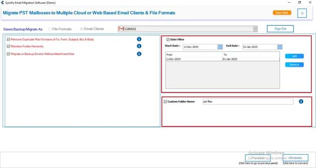Viewport: 316px width, 168px height.
Task: Uncheck Custom Folder Name checkbox
Action: (x=165, y=101)
